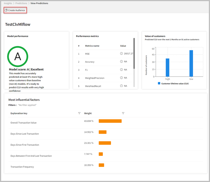Click the Overall Transaction Value weight bar
210x182 pixels.
[x=110, y=121]
